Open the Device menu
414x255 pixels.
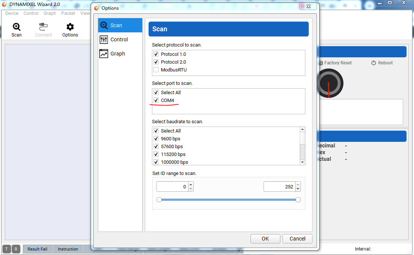(12, 13)
